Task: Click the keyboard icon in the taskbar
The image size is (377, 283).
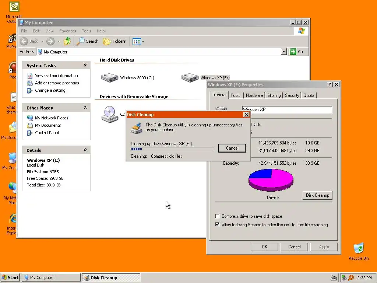Action: pyautogui.click(x=334, y=278)
